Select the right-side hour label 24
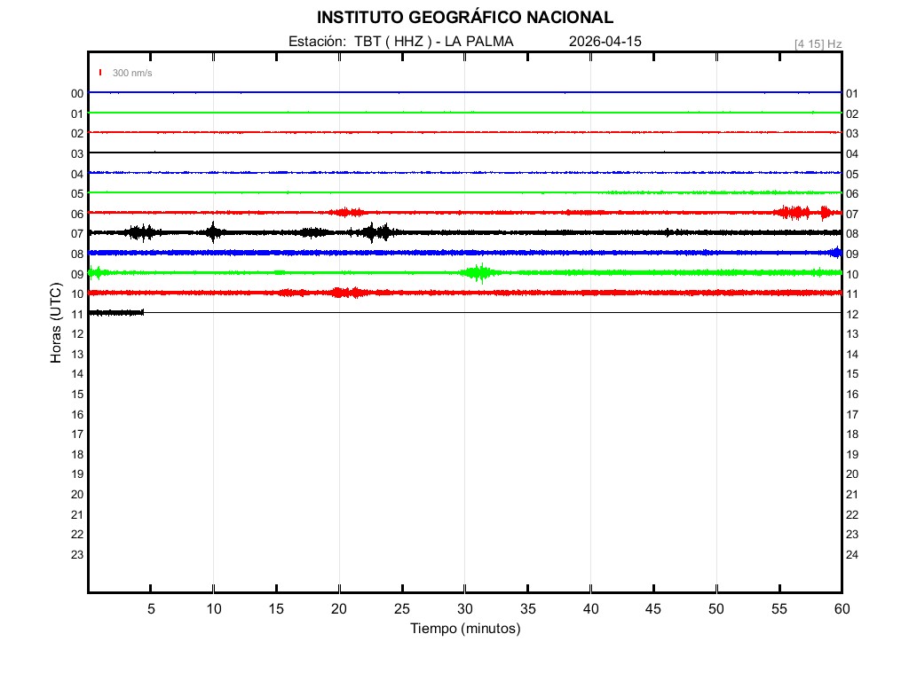 852,555
